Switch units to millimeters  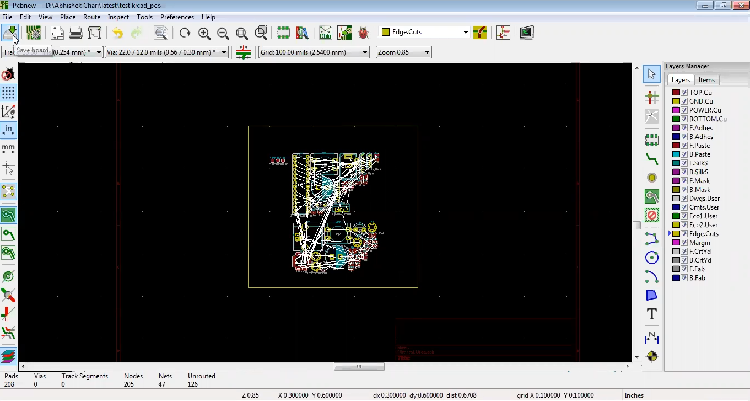point(8,148)
